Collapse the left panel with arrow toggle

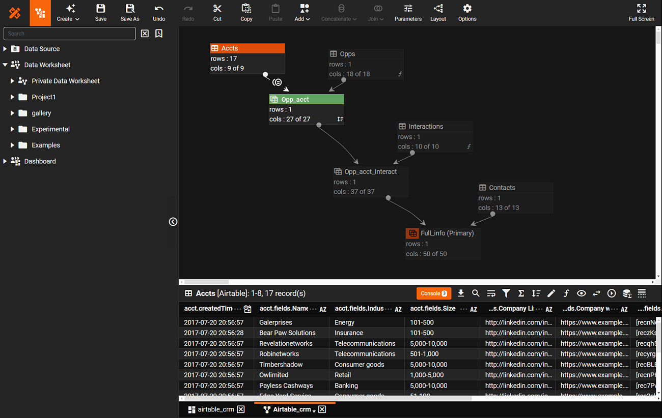point(173,222)
